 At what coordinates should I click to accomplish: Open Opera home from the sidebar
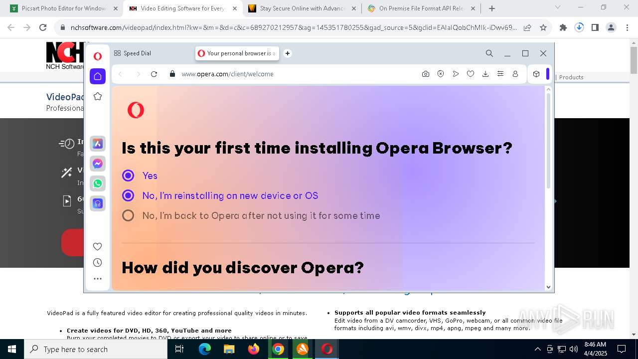[x=98, y=76]
